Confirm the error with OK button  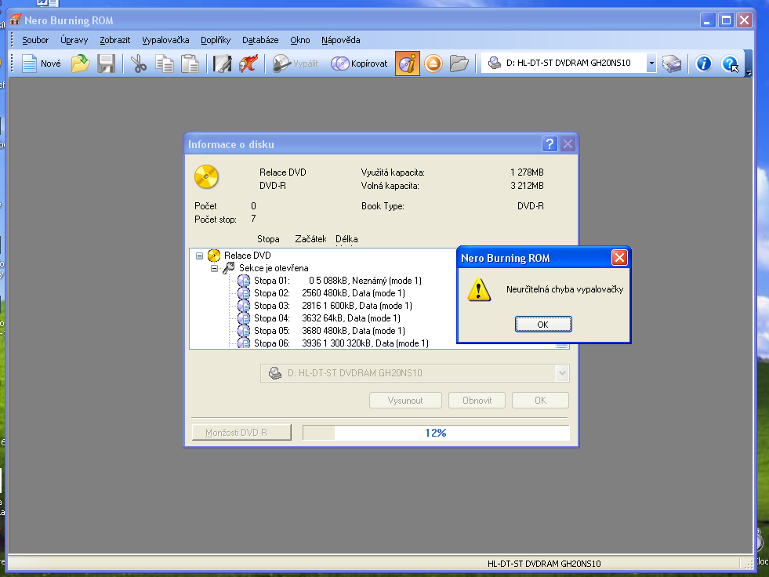(543, 325)
